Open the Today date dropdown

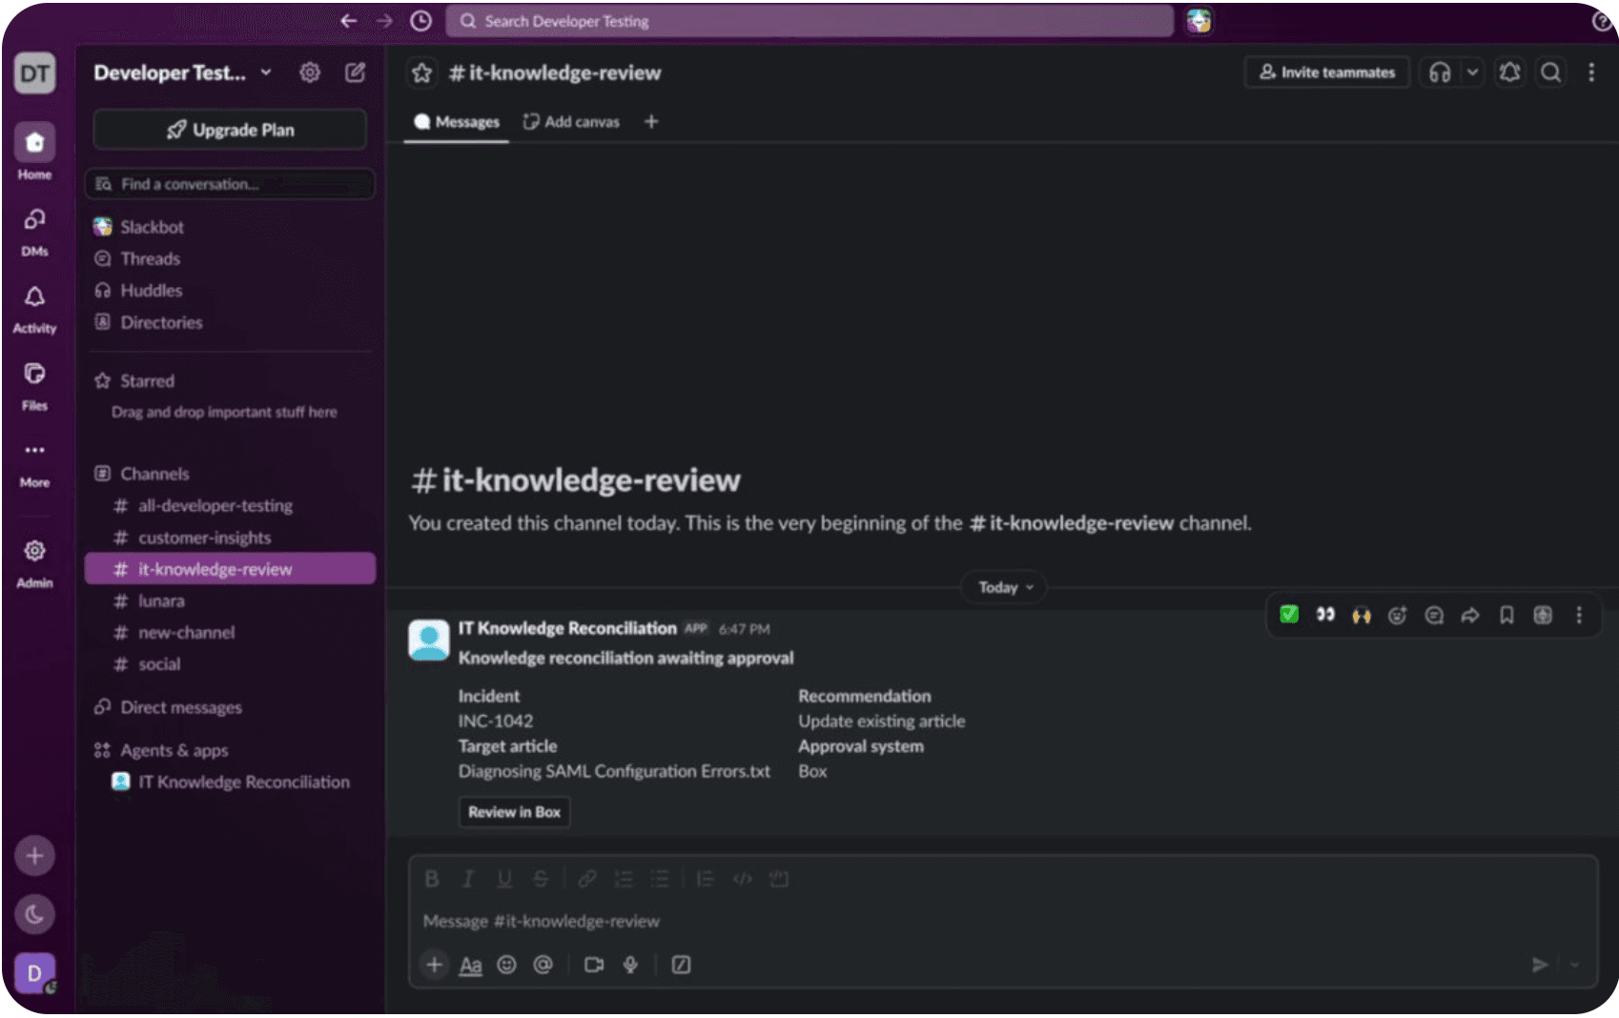point(1004,587)
